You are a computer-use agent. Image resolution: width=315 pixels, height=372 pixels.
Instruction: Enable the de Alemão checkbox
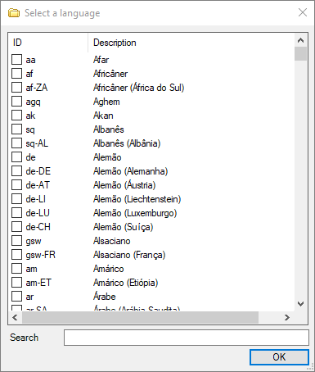(x=16, y=157)
